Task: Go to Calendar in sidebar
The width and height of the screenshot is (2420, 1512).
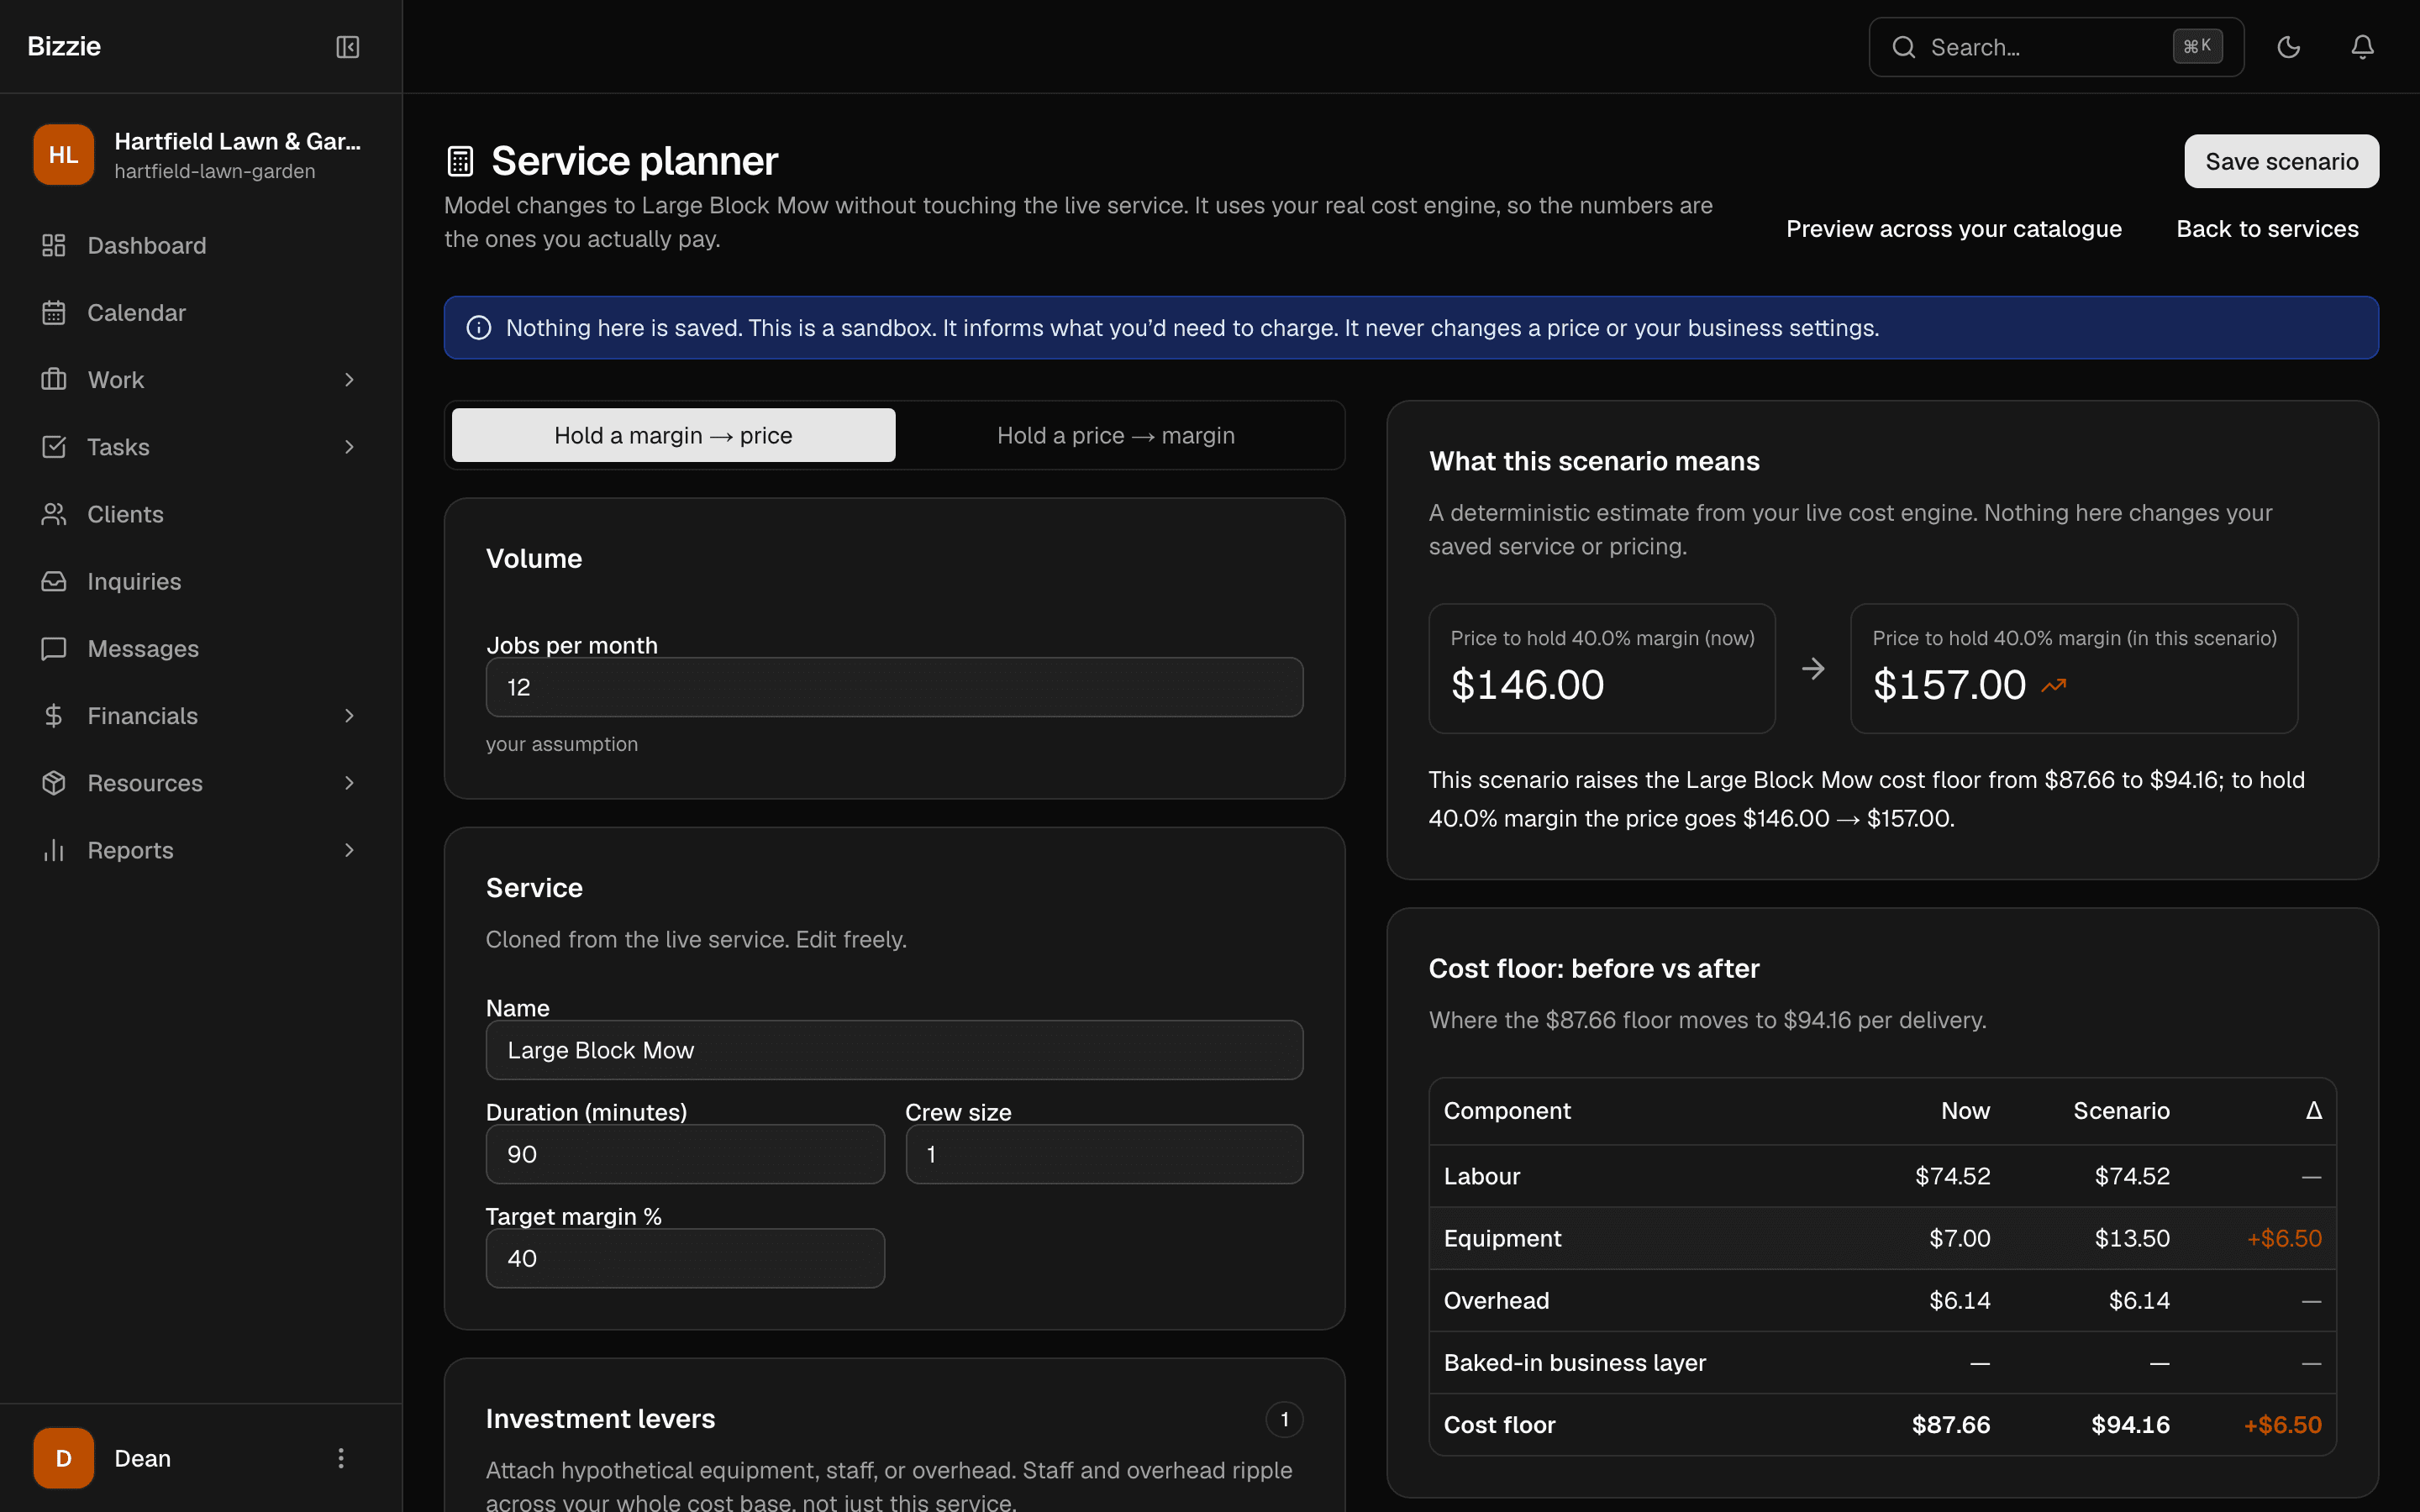Action: click(200, 312)
